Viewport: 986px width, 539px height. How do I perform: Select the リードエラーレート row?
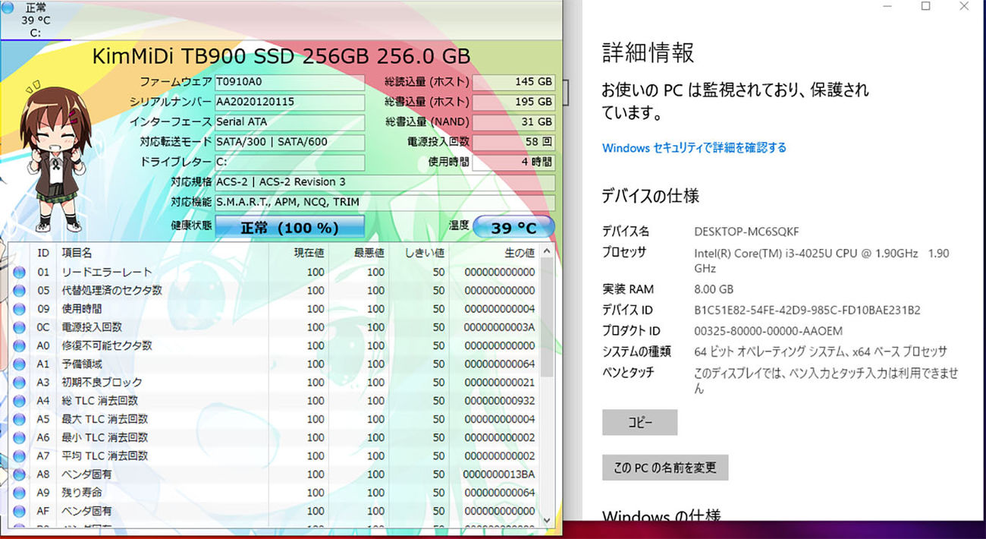coord(275,273)
